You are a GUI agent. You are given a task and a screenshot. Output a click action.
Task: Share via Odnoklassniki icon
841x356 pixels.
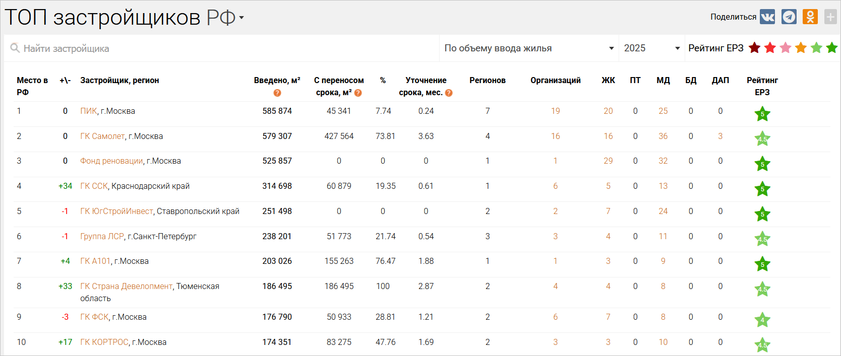[810, 17]
